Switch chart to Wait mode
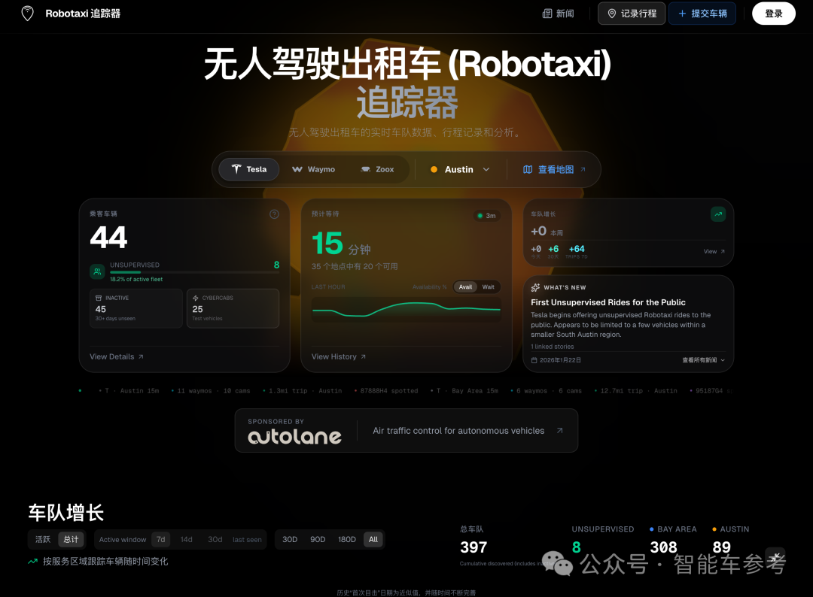The image size is (813, 597). [x=489, y=287]
